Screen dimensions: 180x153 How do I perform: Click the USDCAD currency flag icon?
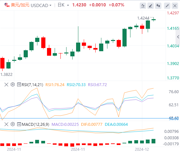pyautogui.click(x=7, y=5)
